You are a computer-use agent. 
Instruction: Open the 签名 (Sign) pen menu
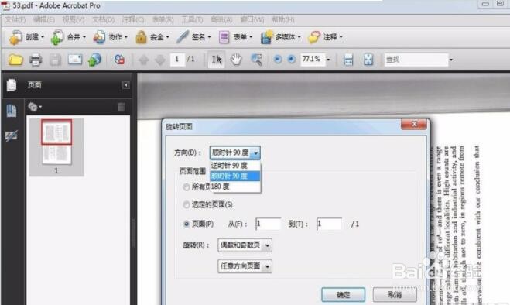[x=193, y=37]
